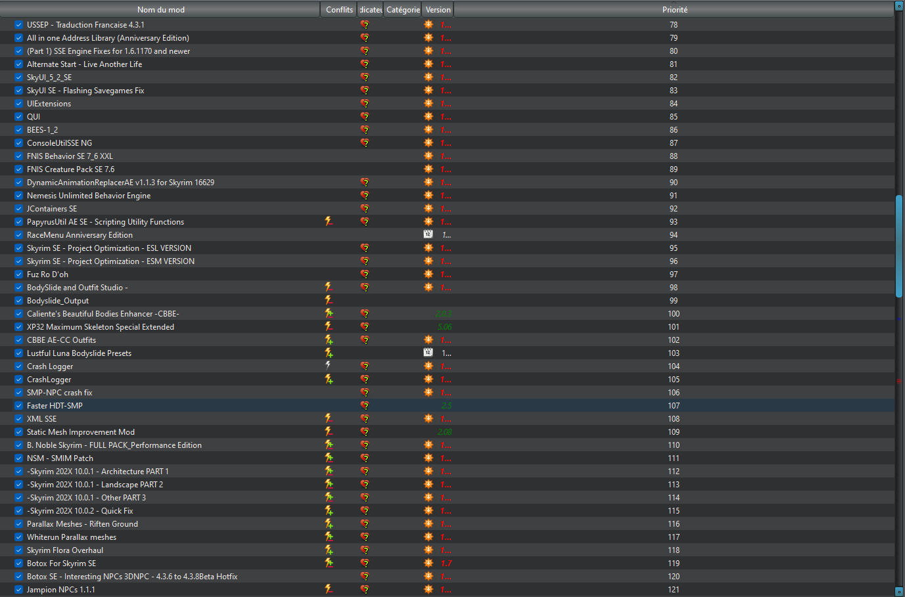The width and height of the screenshot is (905, 597).
Task: Click the flag indicator icon for Fuz Ro D'oh
Action: (365, 274)
